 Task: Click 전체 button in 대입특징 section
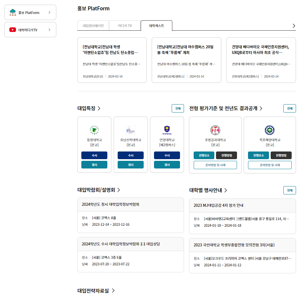178,109
